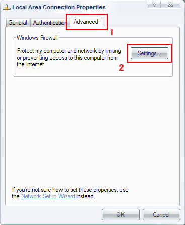Image resolution: width=185 pixels, height=225 pixels.
Task: Dismiss the dialog with Cancel
Action: (x=161, y=215)
